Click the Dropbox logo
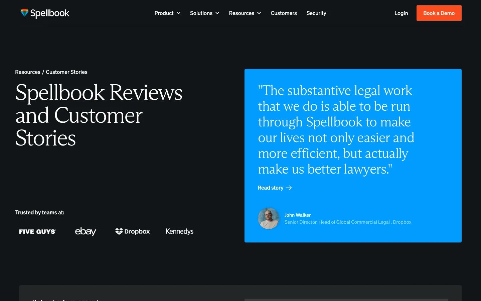This screenshot has height=301, width=481. coord(132,231)
